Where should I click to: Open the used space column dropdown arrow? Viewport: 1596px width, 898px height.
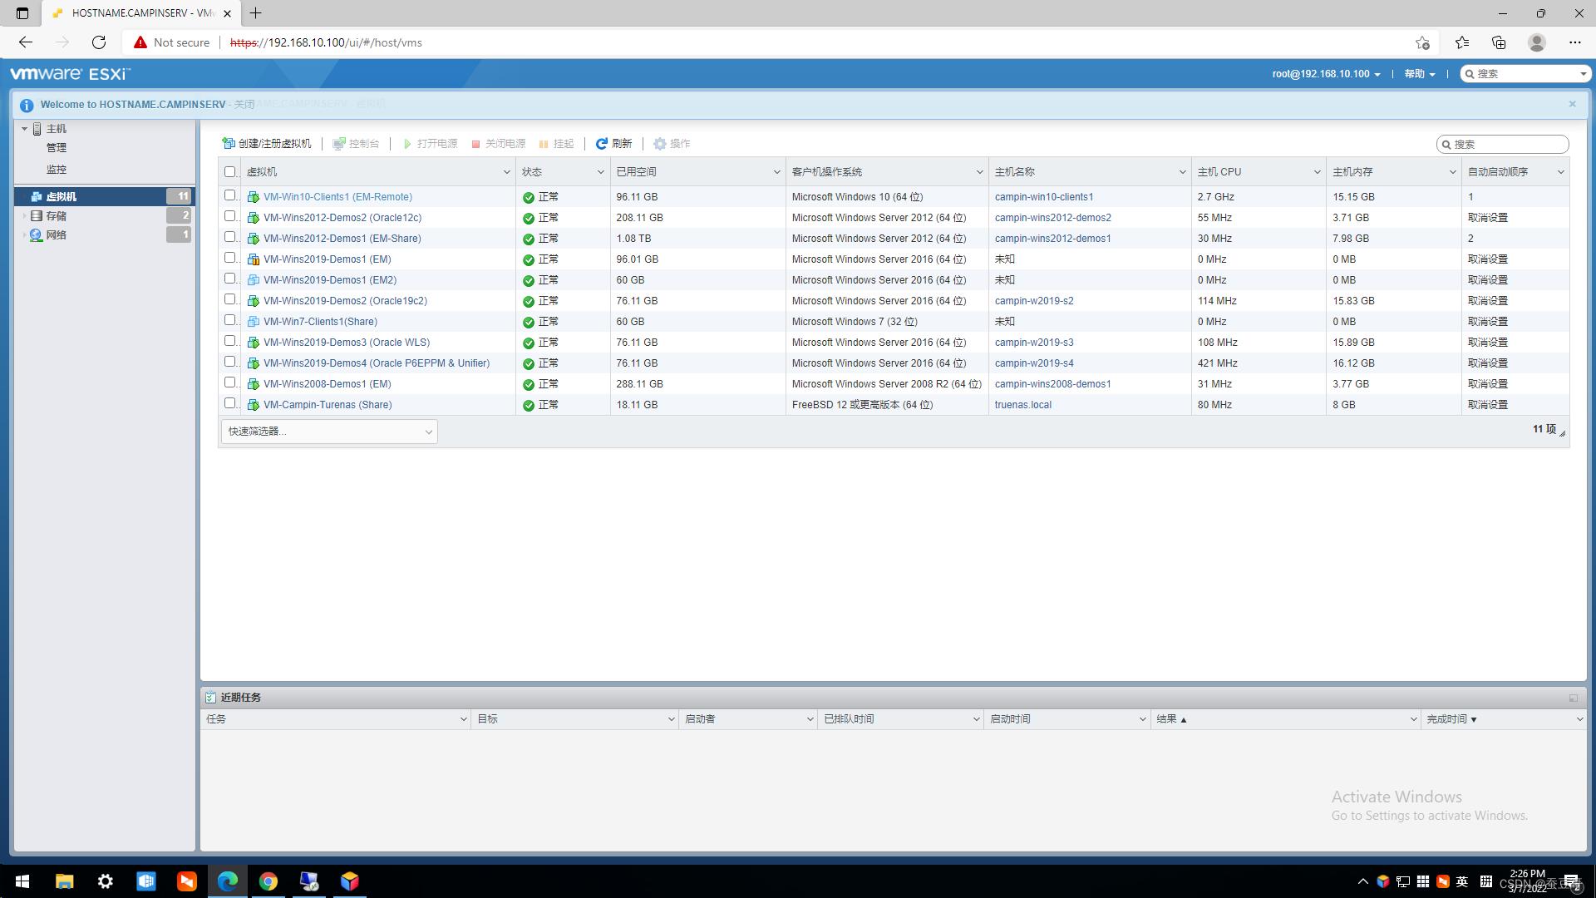click(x=776, y=172)
